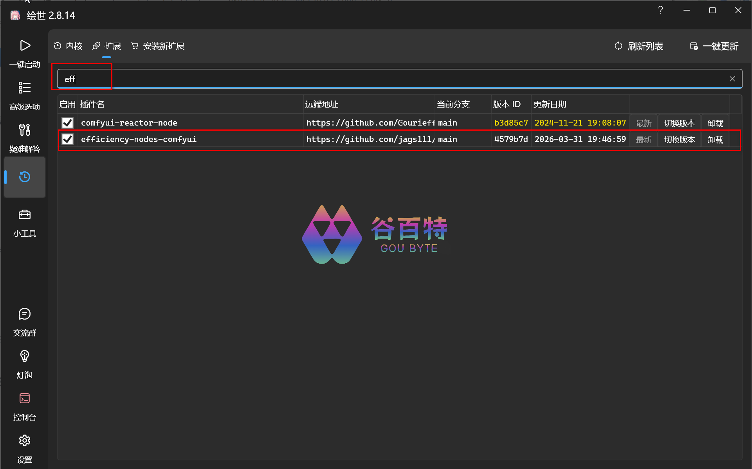Viewport: 752px width, 469px height.
Task: Click the 灯泡 lightbulb icon
Action: (x=25, y=356)
